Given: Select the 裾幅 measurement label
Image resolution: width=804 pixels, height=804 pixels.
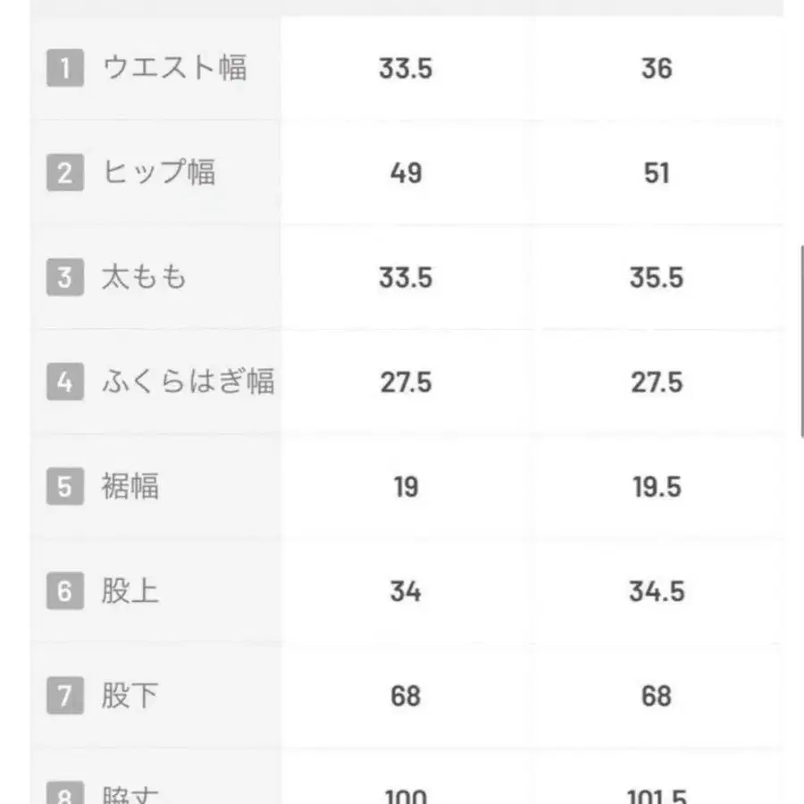Looking at the screenshot, I should pos(130,487).
